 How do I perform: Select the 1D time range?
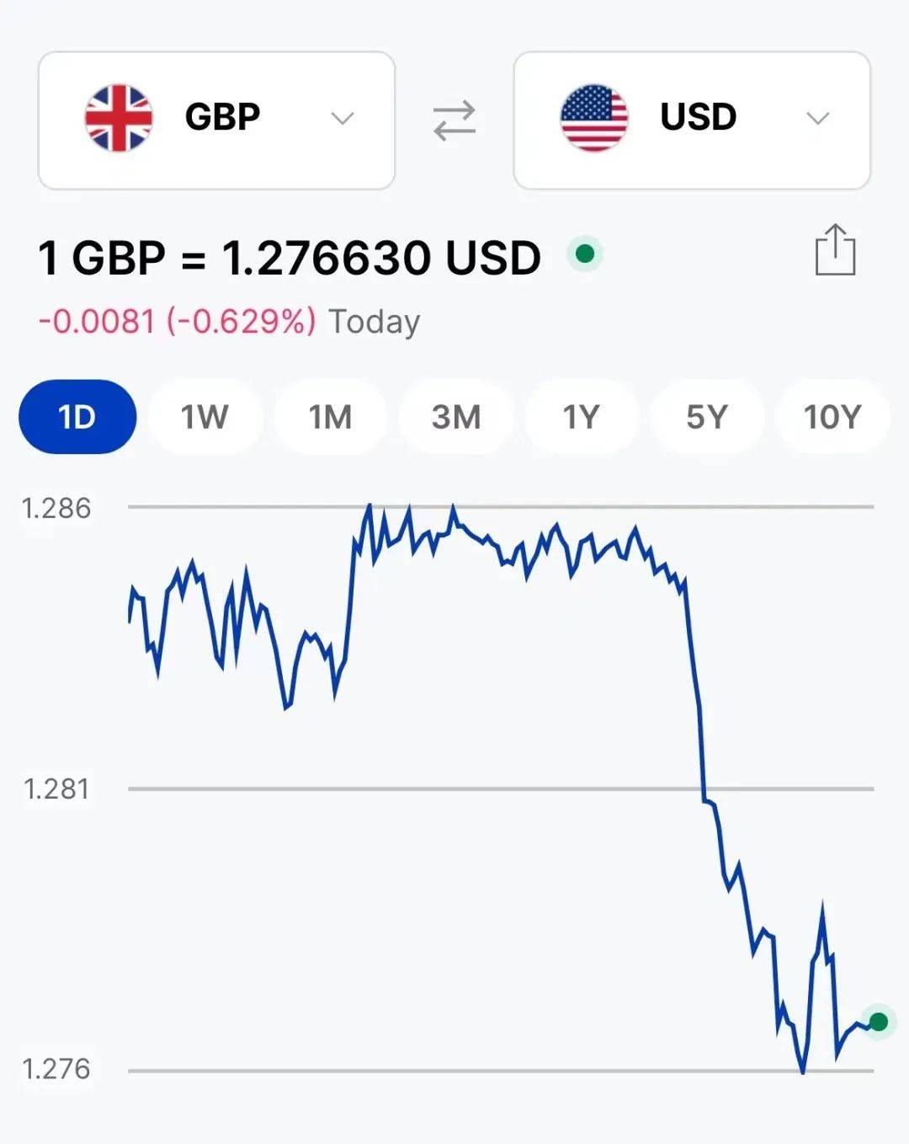(x=77, y=417)
